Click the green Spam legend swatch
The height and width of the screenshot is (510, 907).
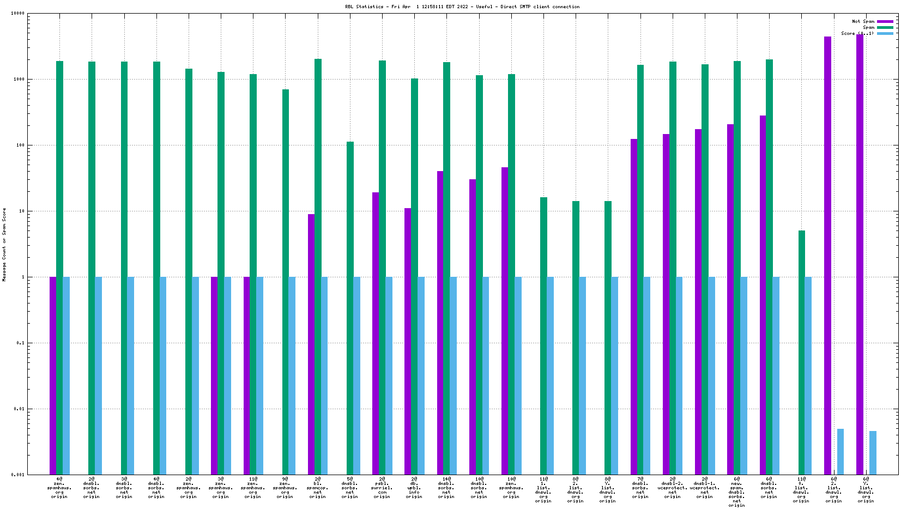(885, 28)
